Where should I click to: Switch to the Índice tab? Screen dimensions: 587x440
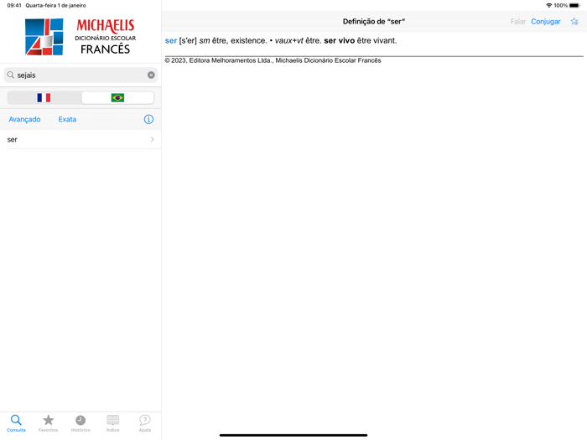[112, 423]
